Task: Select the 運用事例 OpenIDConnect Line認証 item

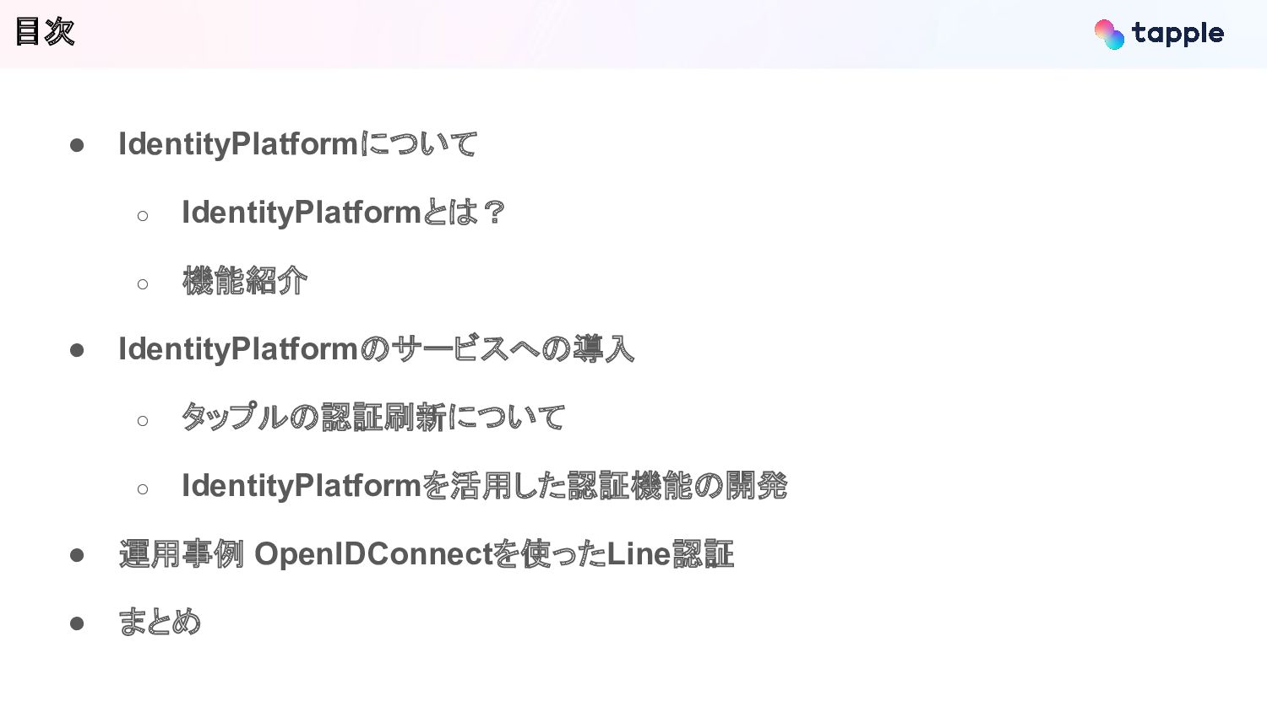Action: point(427,554)
